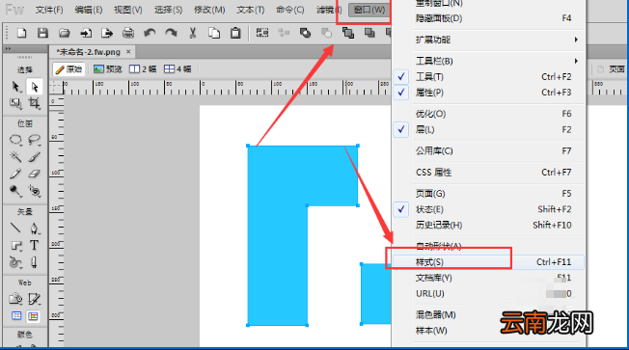Select the Pencil tool
Screen dimensions: 629x350
click(15, 174)
